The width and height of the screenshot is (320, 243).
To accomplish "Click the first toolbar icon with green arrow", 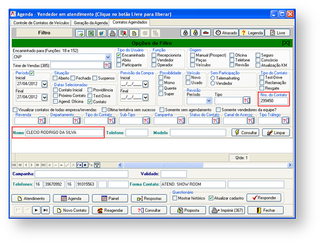I will (x=80, y=33).
